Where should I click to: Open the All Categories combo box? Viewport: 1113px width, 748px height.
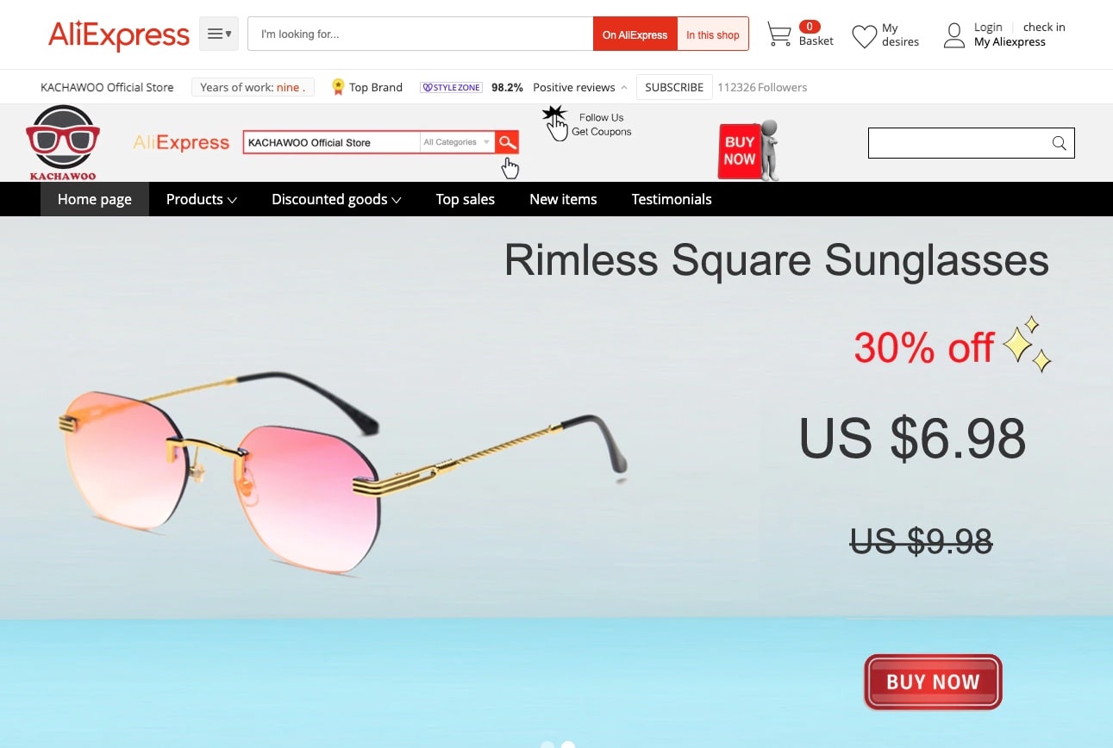tap(457, 142)
